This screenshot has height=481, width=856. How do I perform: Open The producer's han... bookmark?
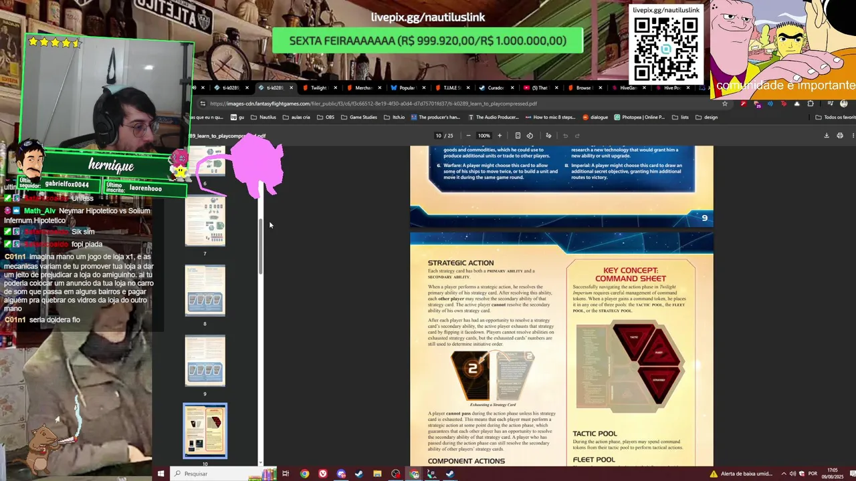[435, 117]
